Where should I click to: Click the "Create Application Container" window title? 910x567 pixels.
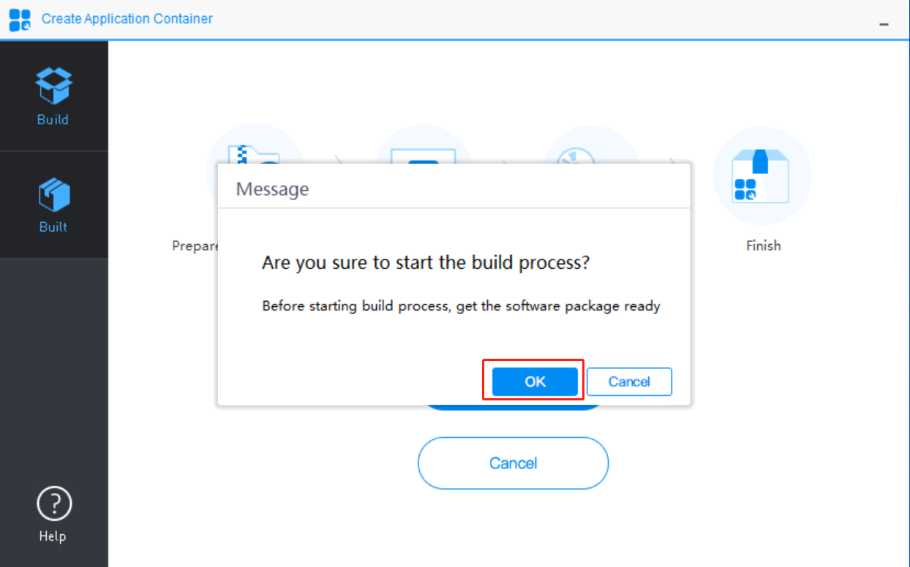127,19
